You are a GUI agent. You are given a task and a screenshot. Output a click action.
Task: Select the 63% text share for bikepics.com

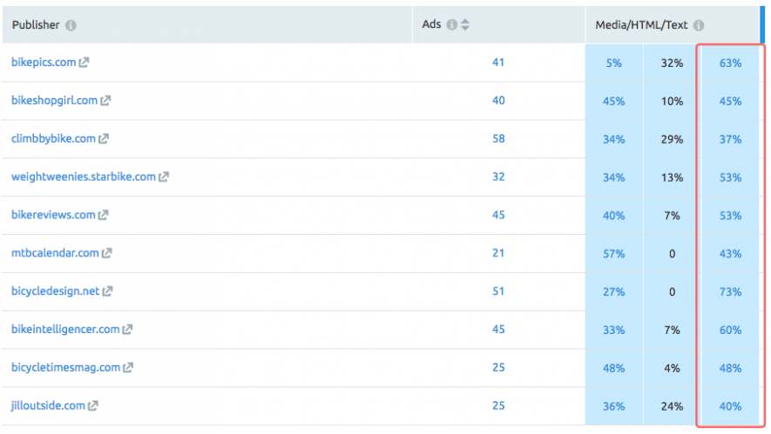coord(730,63)
